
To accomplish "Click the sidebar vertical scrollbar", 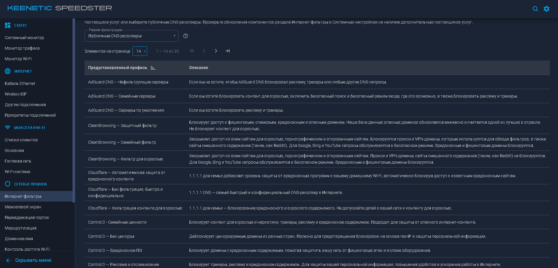I will pos(74,110).
